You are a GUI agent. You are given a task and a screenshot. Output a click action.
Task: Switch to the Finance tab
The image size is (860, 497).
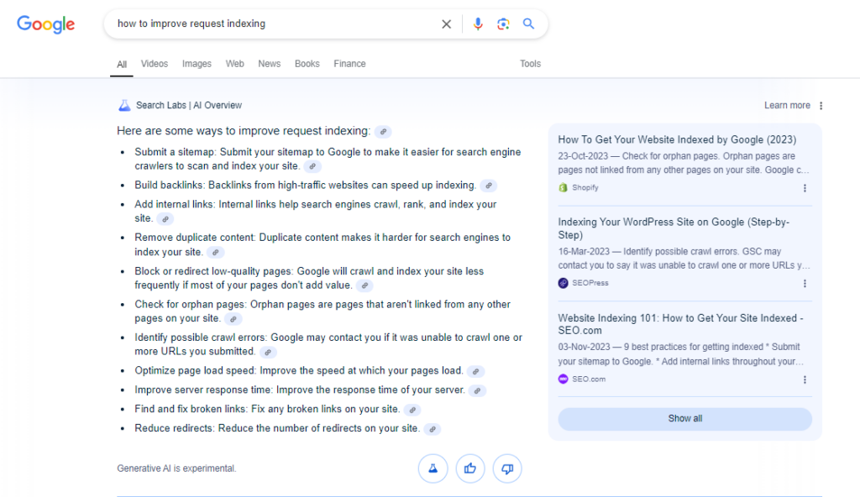tap(349, 64)
